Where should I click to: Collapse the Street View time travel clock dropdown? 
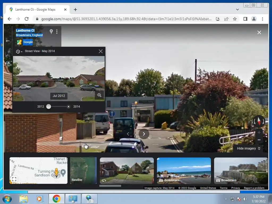(19, 51)
